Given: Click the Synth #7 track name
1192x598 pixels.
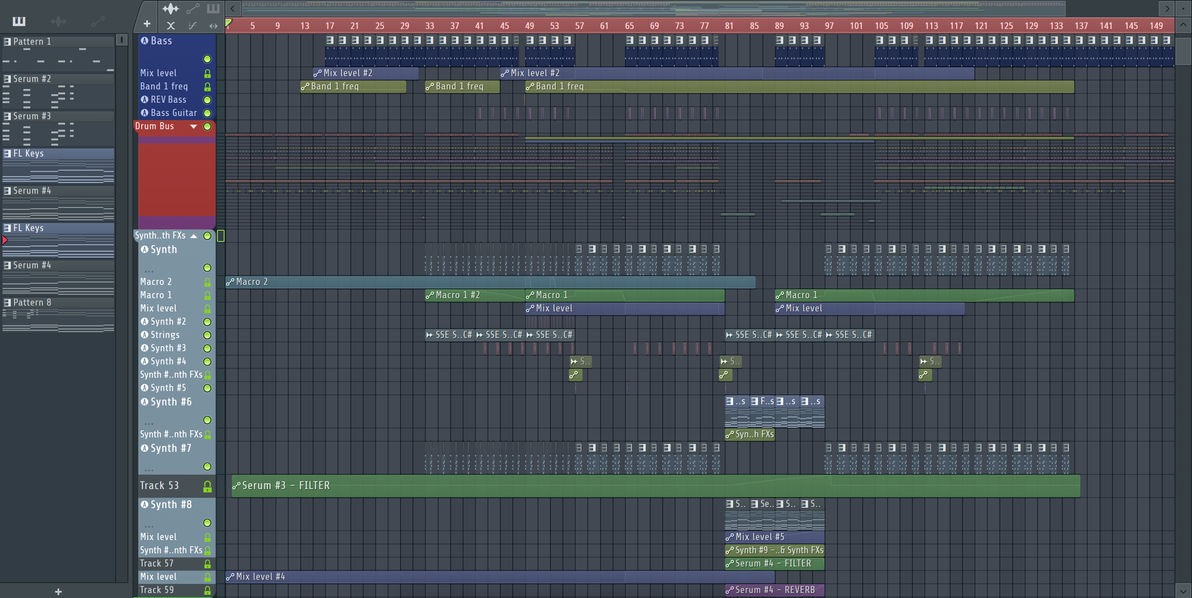Looking at the screenshot, I should pyautogui.click(x=171, y=449).
